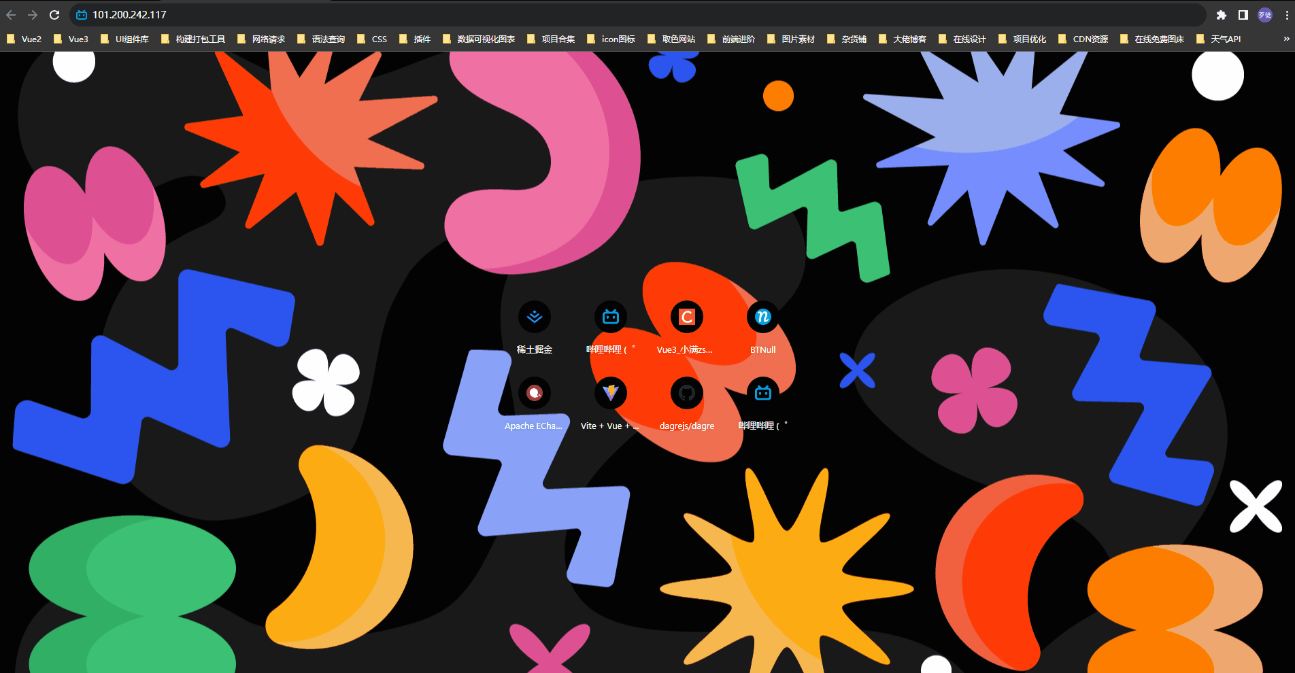
Task: Open the Extensions puzzle icon
Action: 1222,15
